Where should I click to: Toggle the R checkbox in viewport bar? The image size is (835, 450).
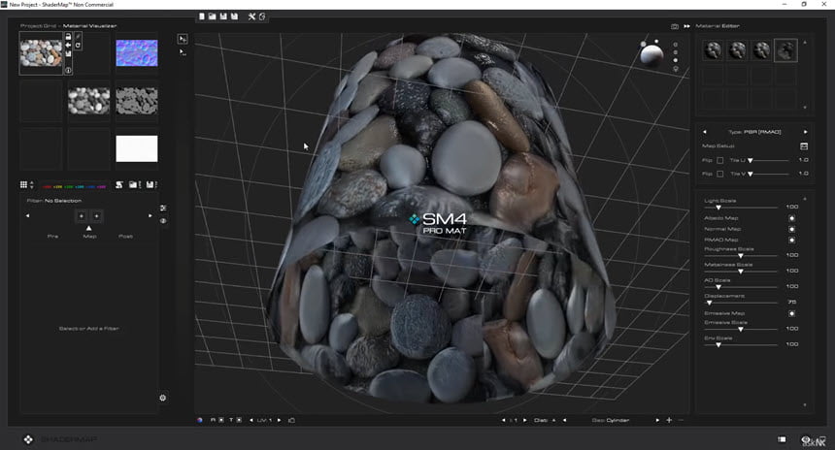tap(221, 420)
